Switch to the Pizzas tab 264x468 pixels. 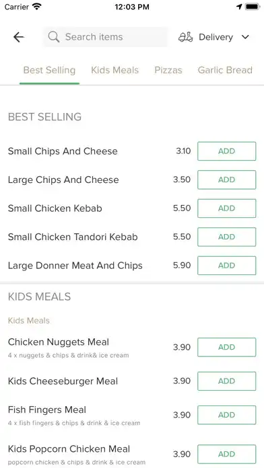(x=168, y=70)
